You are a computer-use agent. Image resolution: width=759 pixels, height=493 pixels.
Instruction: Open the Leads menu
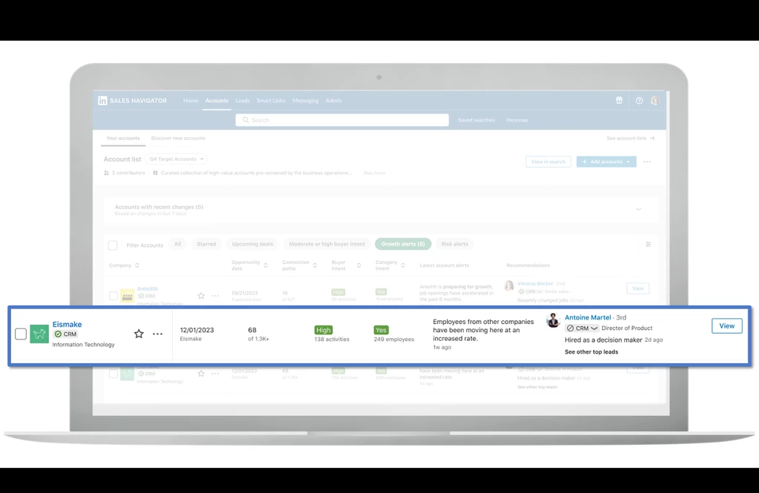pos(242,101)
